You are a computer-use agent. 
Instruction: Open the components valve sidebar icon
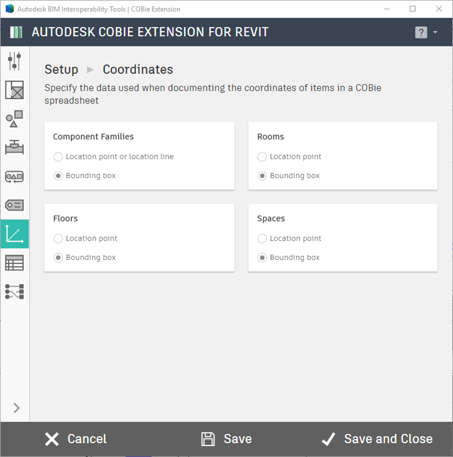14,147
